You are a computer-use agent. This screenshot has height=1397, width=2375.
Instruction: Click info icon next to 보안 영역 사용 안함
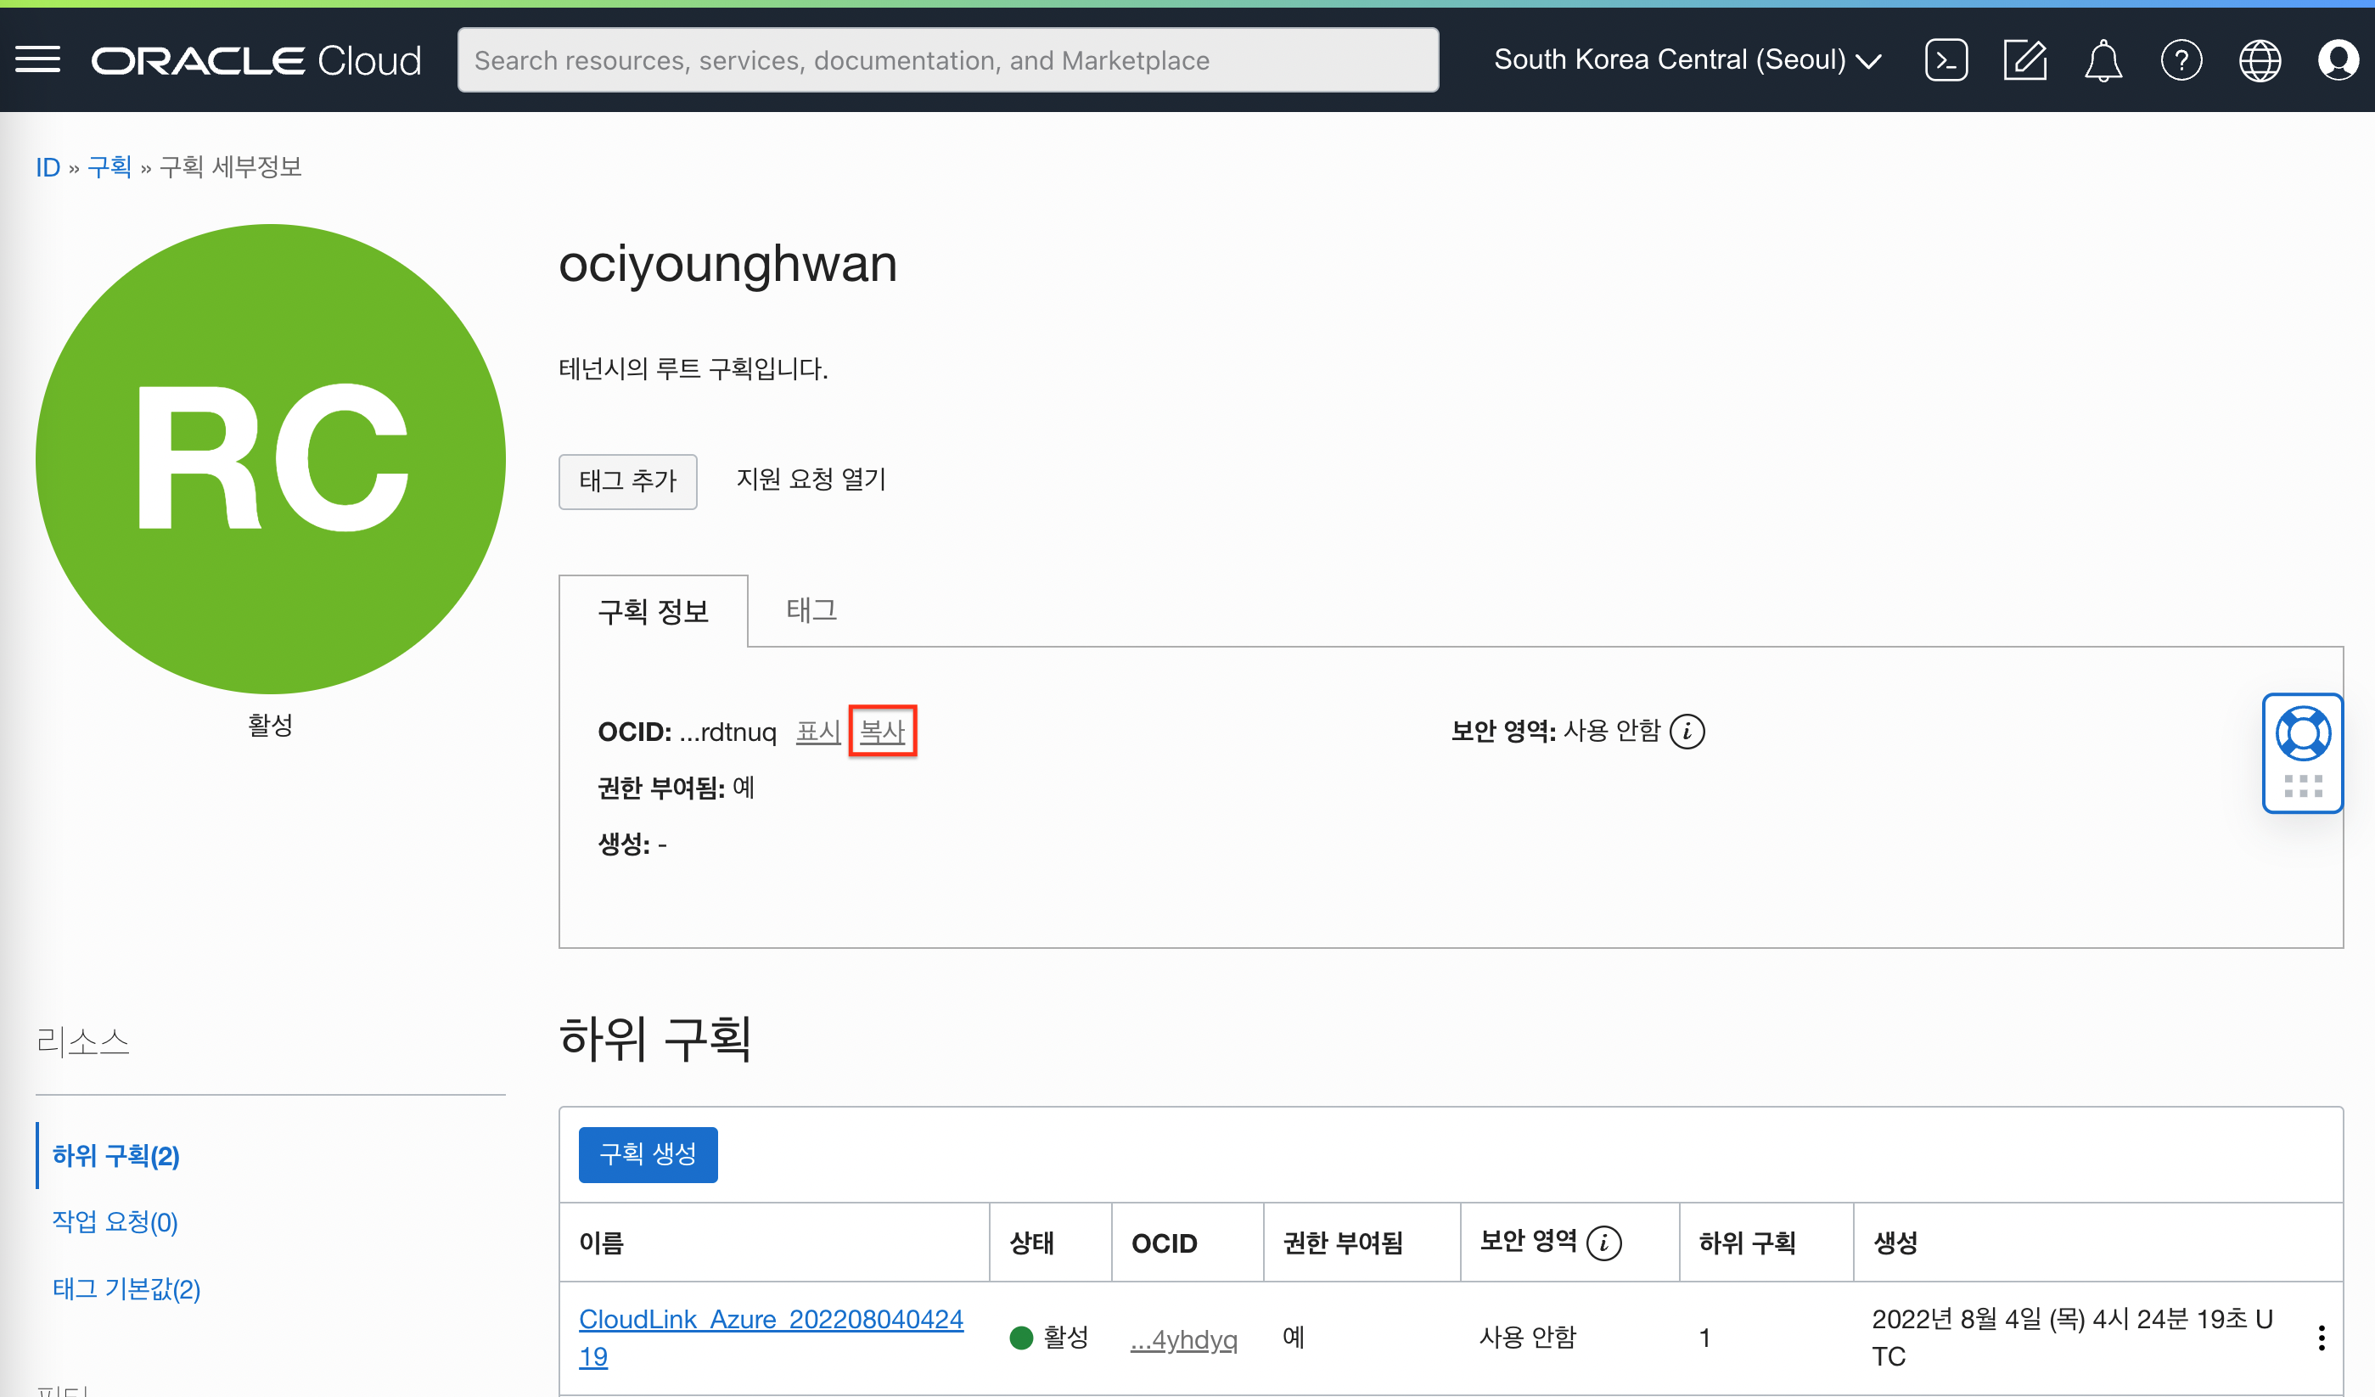(1687, 731)
